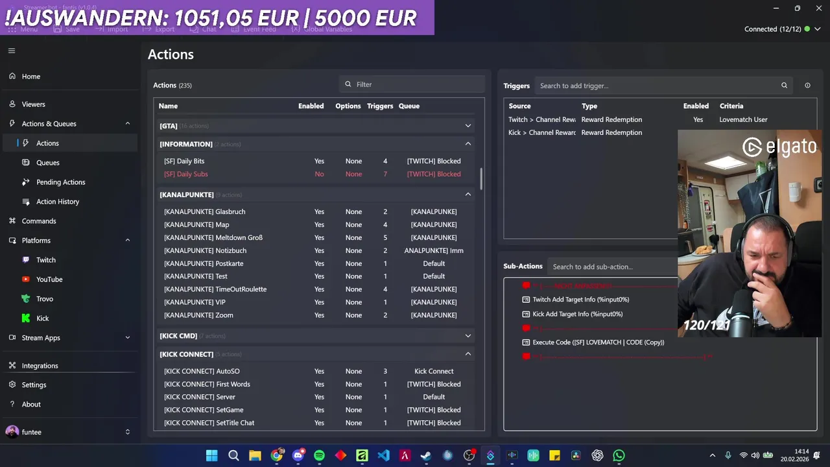Collapse the [KANALPUNKTE] action group
Screen dimensions: 830x467
468,194
